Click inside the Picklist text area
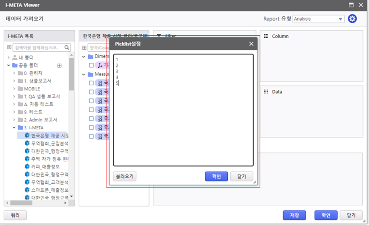Image resolution: width=369 pixels, height=225 pixels. 183,119
